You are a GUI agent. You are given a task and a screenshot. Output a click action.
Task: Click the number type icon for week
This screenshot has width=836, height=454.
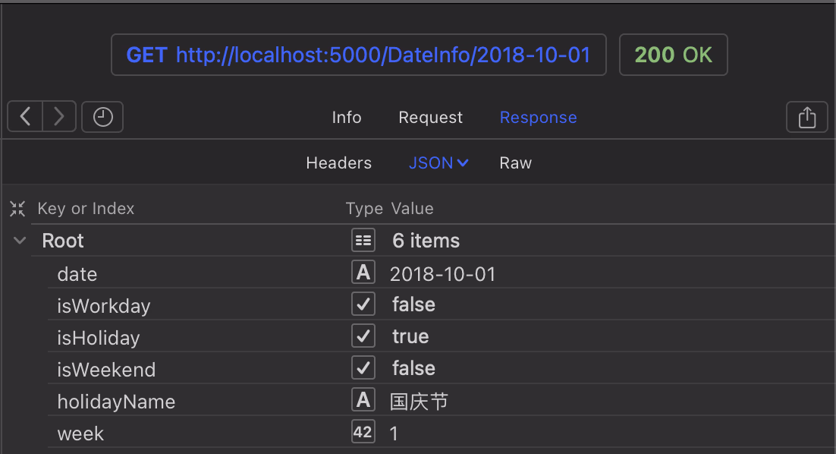(363, 433)
